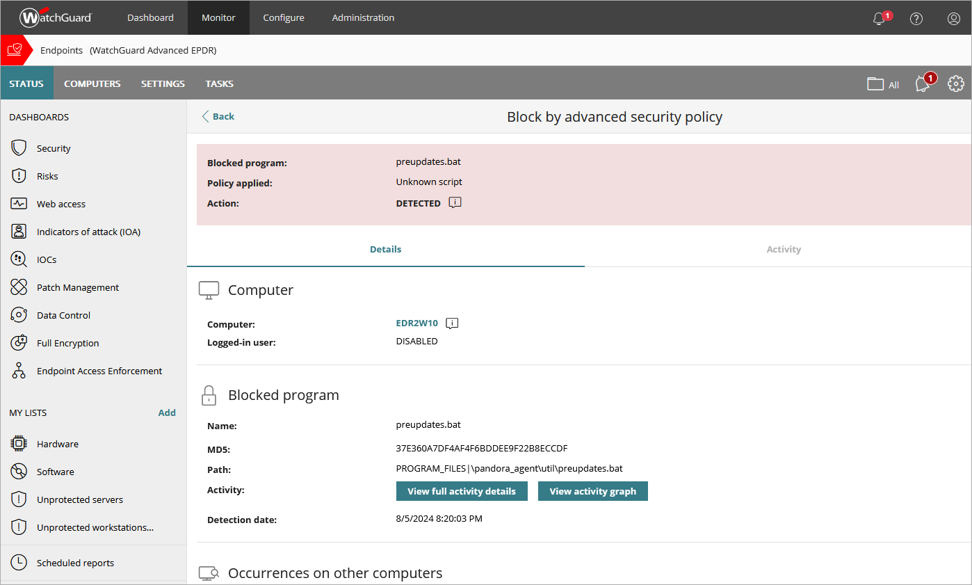Click the Back link
The image size is (972, 585).
pyautogui.click(x=218, y=116)
